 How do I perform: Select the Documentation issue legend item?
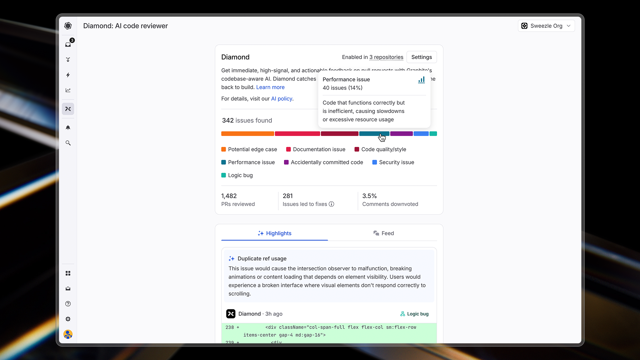pos(316,149)
